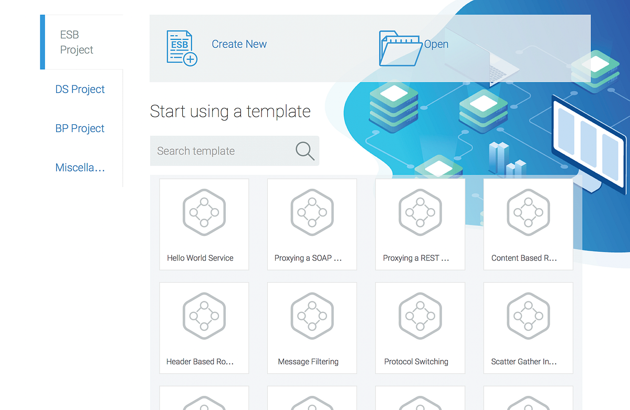The image size is (630, 410).
Task: Open the Hello World Service template card
Action: point(204,224)
